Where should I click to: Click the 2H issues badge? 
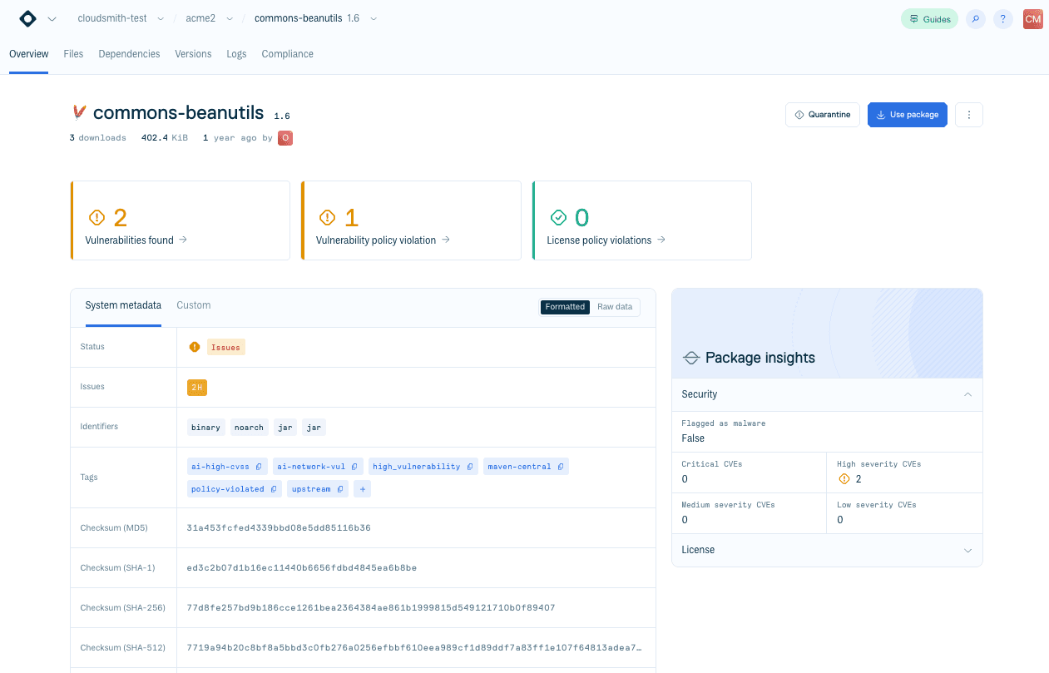(x=197, y=387)
